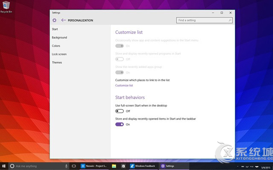Click the Settings gear icon in the header

(x=54, y=20)
